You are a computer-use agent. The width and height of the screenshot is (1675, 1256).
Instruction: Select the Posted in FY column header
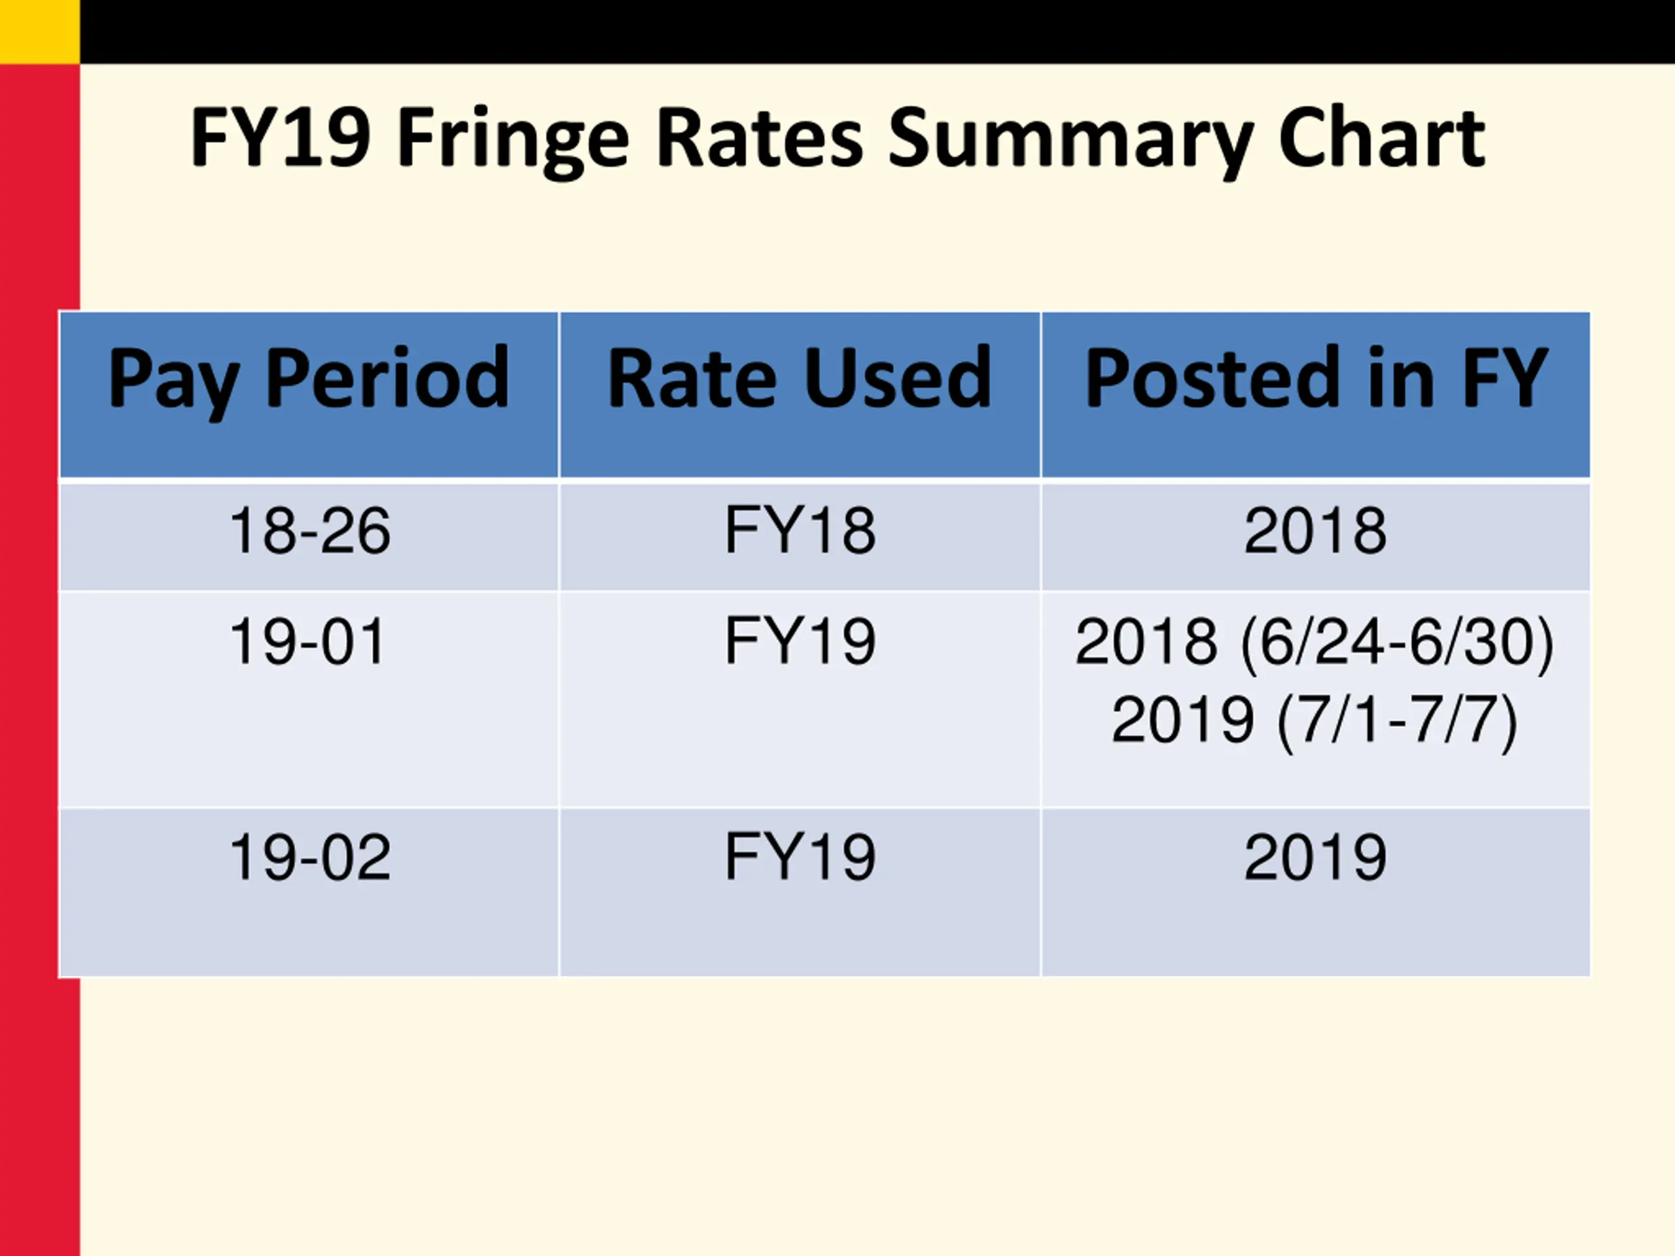[1316, 379]
